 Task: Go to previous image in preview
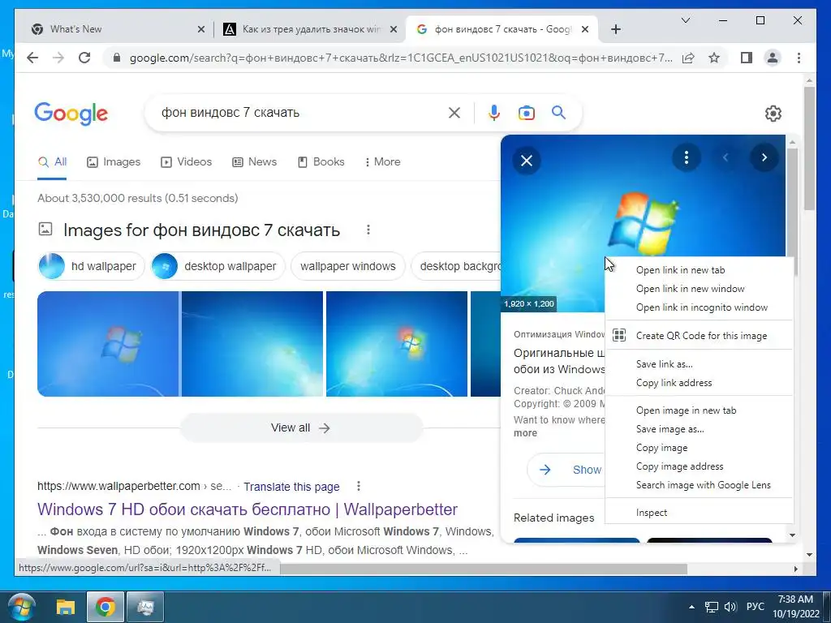(x=726, y=157)
